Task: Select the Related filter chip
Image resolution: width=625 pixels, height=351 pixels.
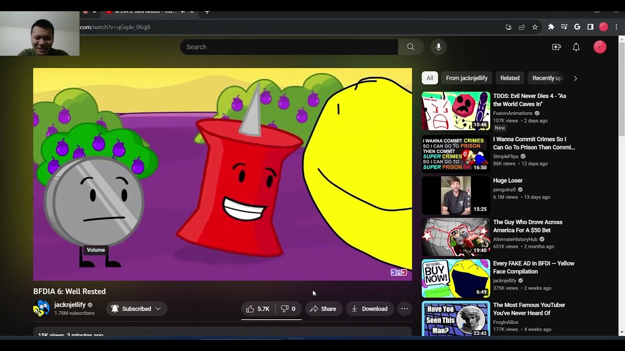Action: (x=510, y=78)
